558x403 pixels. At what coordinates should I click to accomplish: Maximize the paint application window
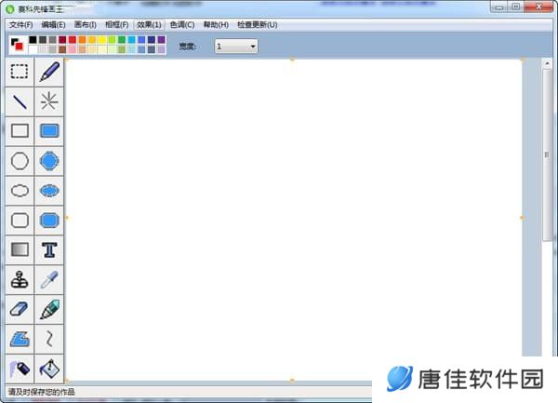(515, 7)
